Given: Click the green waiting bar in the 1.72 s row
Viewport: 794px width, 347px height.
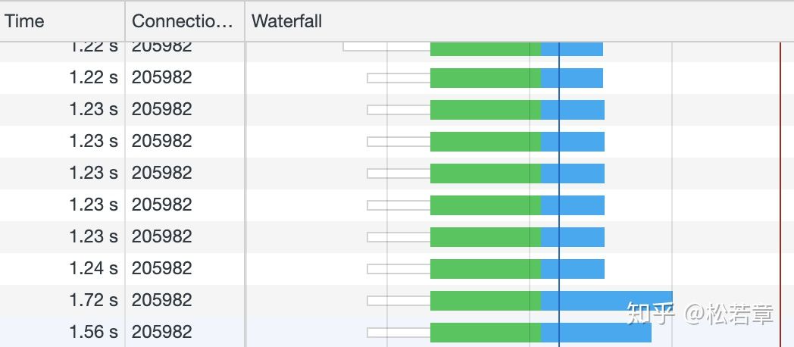Looking at the screenshot, I should click(x=485, y=301).
